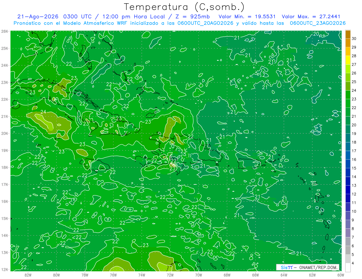Click the yellow swatch between 27 and 28
This screenshot has height=279, width=362.
point(348,60)
